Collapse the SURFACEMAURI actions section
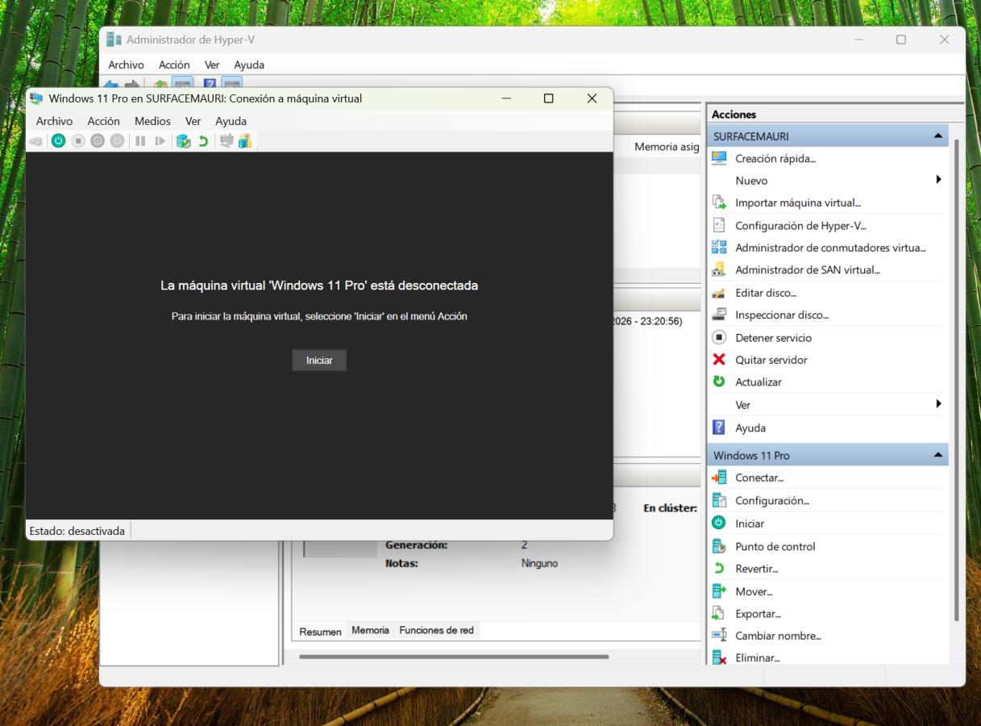The height and width of the screenshot is (726, 981). (x=938, y=136)
